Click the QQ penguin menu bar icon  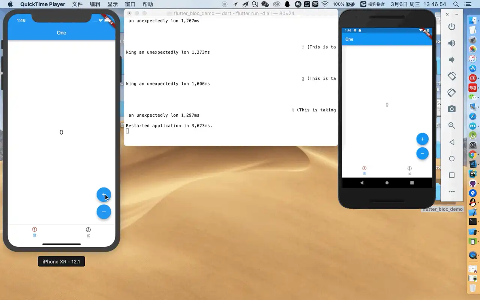point(287,4)
